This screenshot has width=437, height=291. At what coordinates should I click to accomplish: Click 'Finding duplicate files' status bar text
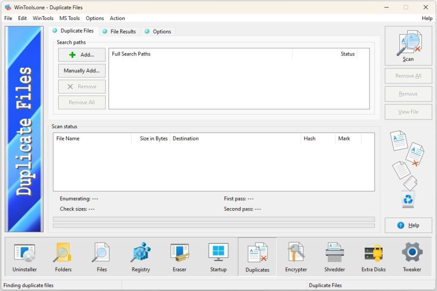click(x=28, y=285)
